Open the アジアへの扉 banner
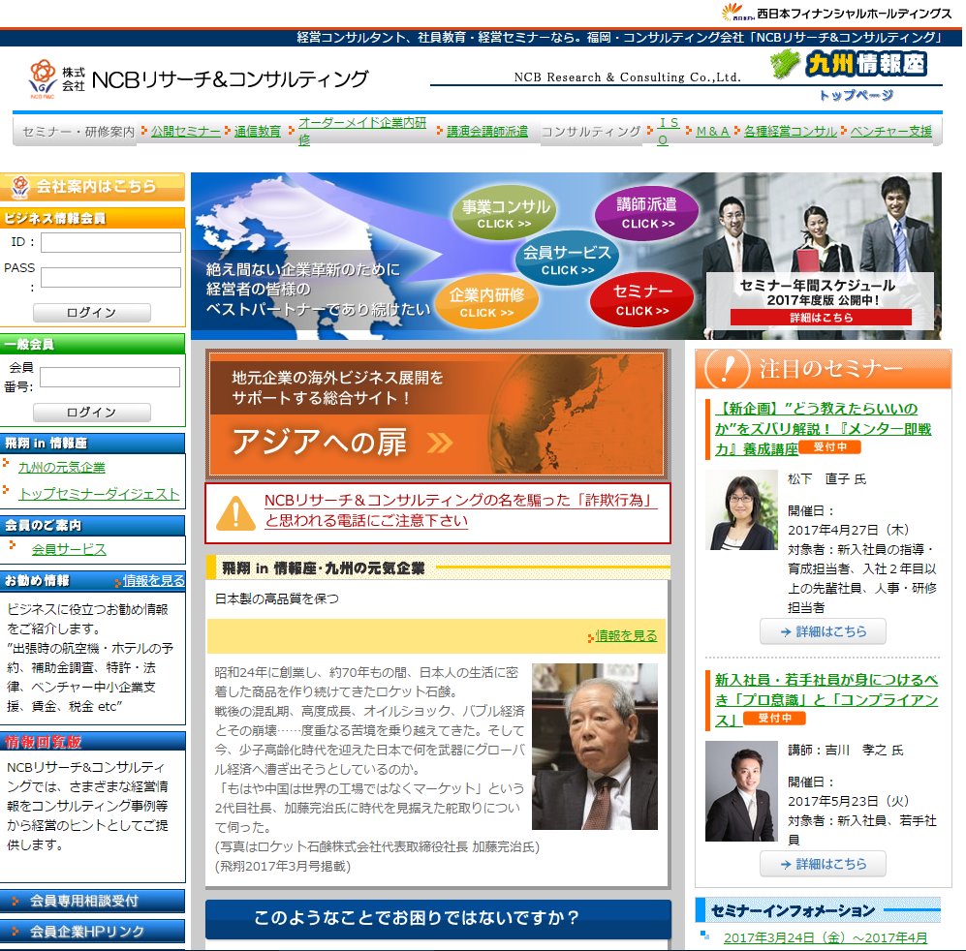Screen dimensions: 966x951 tap(437, 414)
